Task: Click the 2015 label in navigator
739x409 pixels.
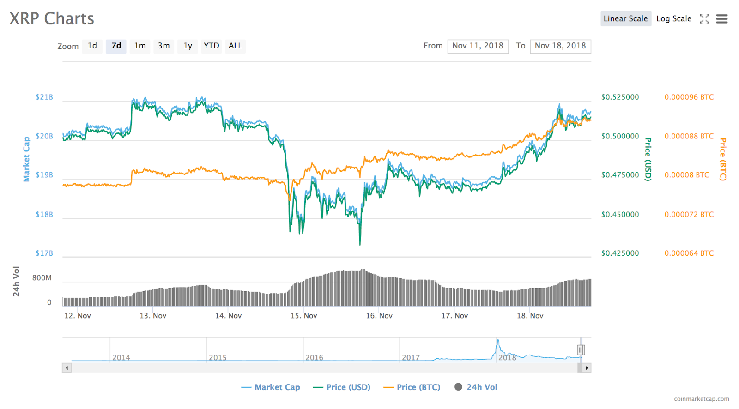Action: [x=218, y=358]
